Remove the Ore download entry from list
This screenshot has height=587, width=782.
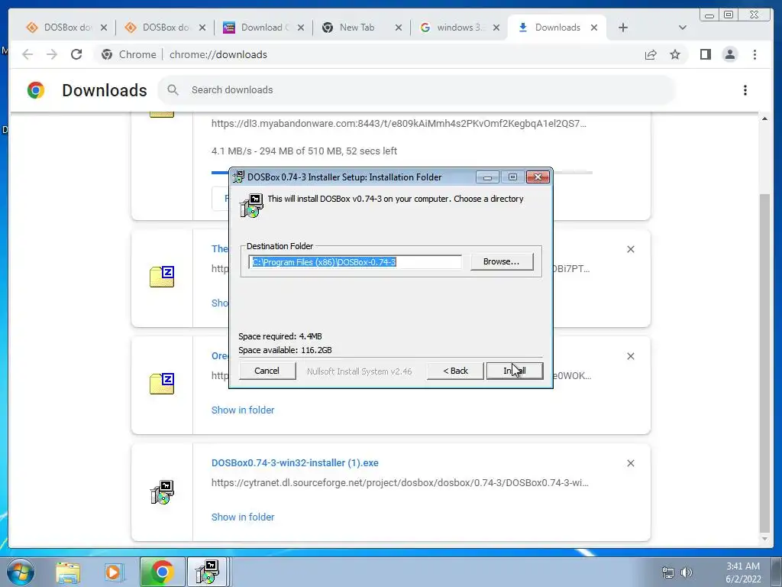pyautogui.click(x=630, y=356)
